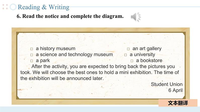
Task: Click the 'a bookstore' label text
Action: coord(149,60)
